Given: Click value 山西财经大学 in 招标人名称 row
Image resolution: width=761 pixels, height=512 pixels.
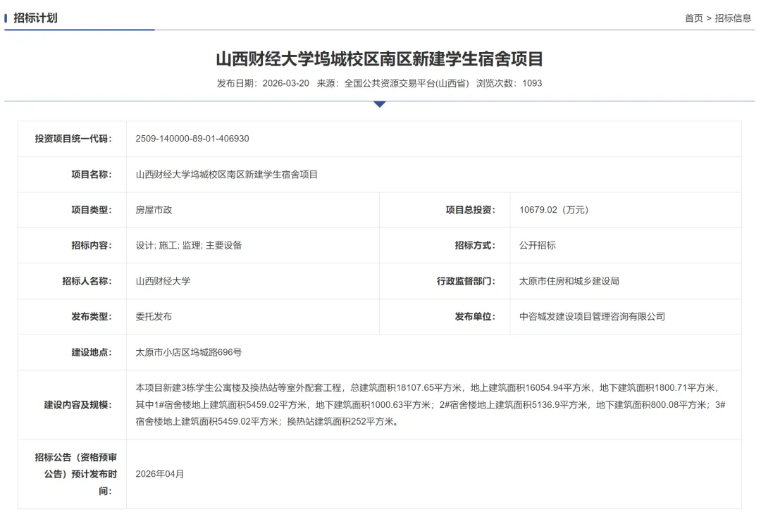Looking at the screenshot, I should click(163, 281).
